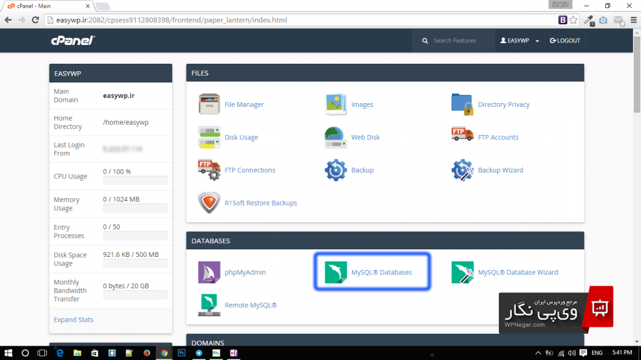Open the FTP Accounts link
This screenshot has width=641, height=360.
pyautogui.click(x=498, y=137)
